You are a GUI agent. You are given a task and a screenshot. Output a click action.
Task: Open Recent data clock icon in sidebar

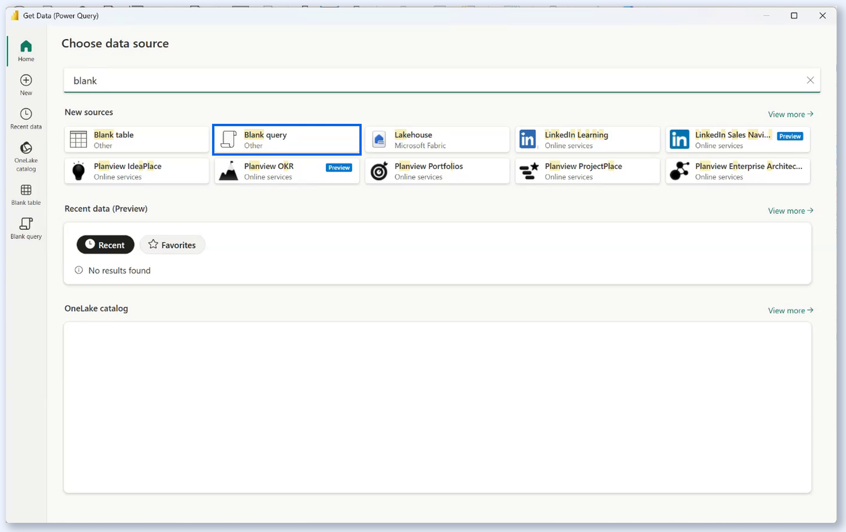coord(26,114)
